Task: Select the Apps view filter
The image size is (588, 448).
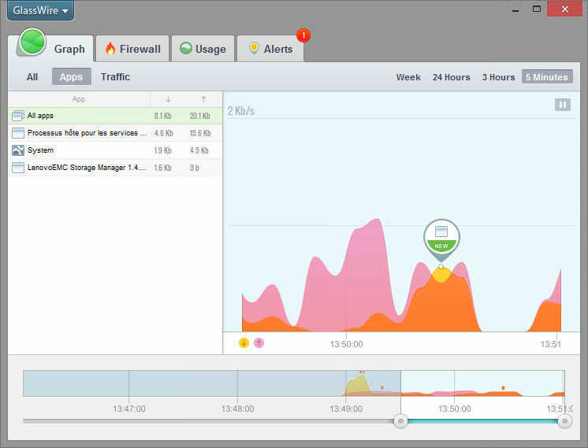Action: coord(71,77)
